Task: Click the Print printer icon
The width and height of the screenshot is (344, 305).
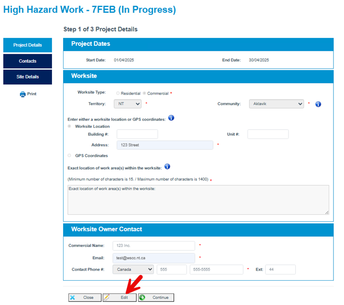Action: click(23, 94)
